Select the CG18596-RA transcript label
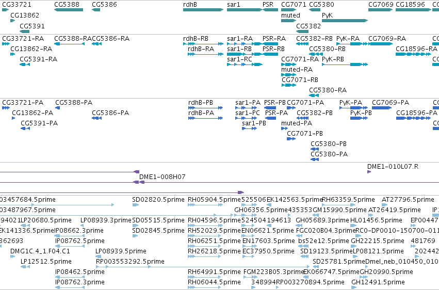 (417, 49)
